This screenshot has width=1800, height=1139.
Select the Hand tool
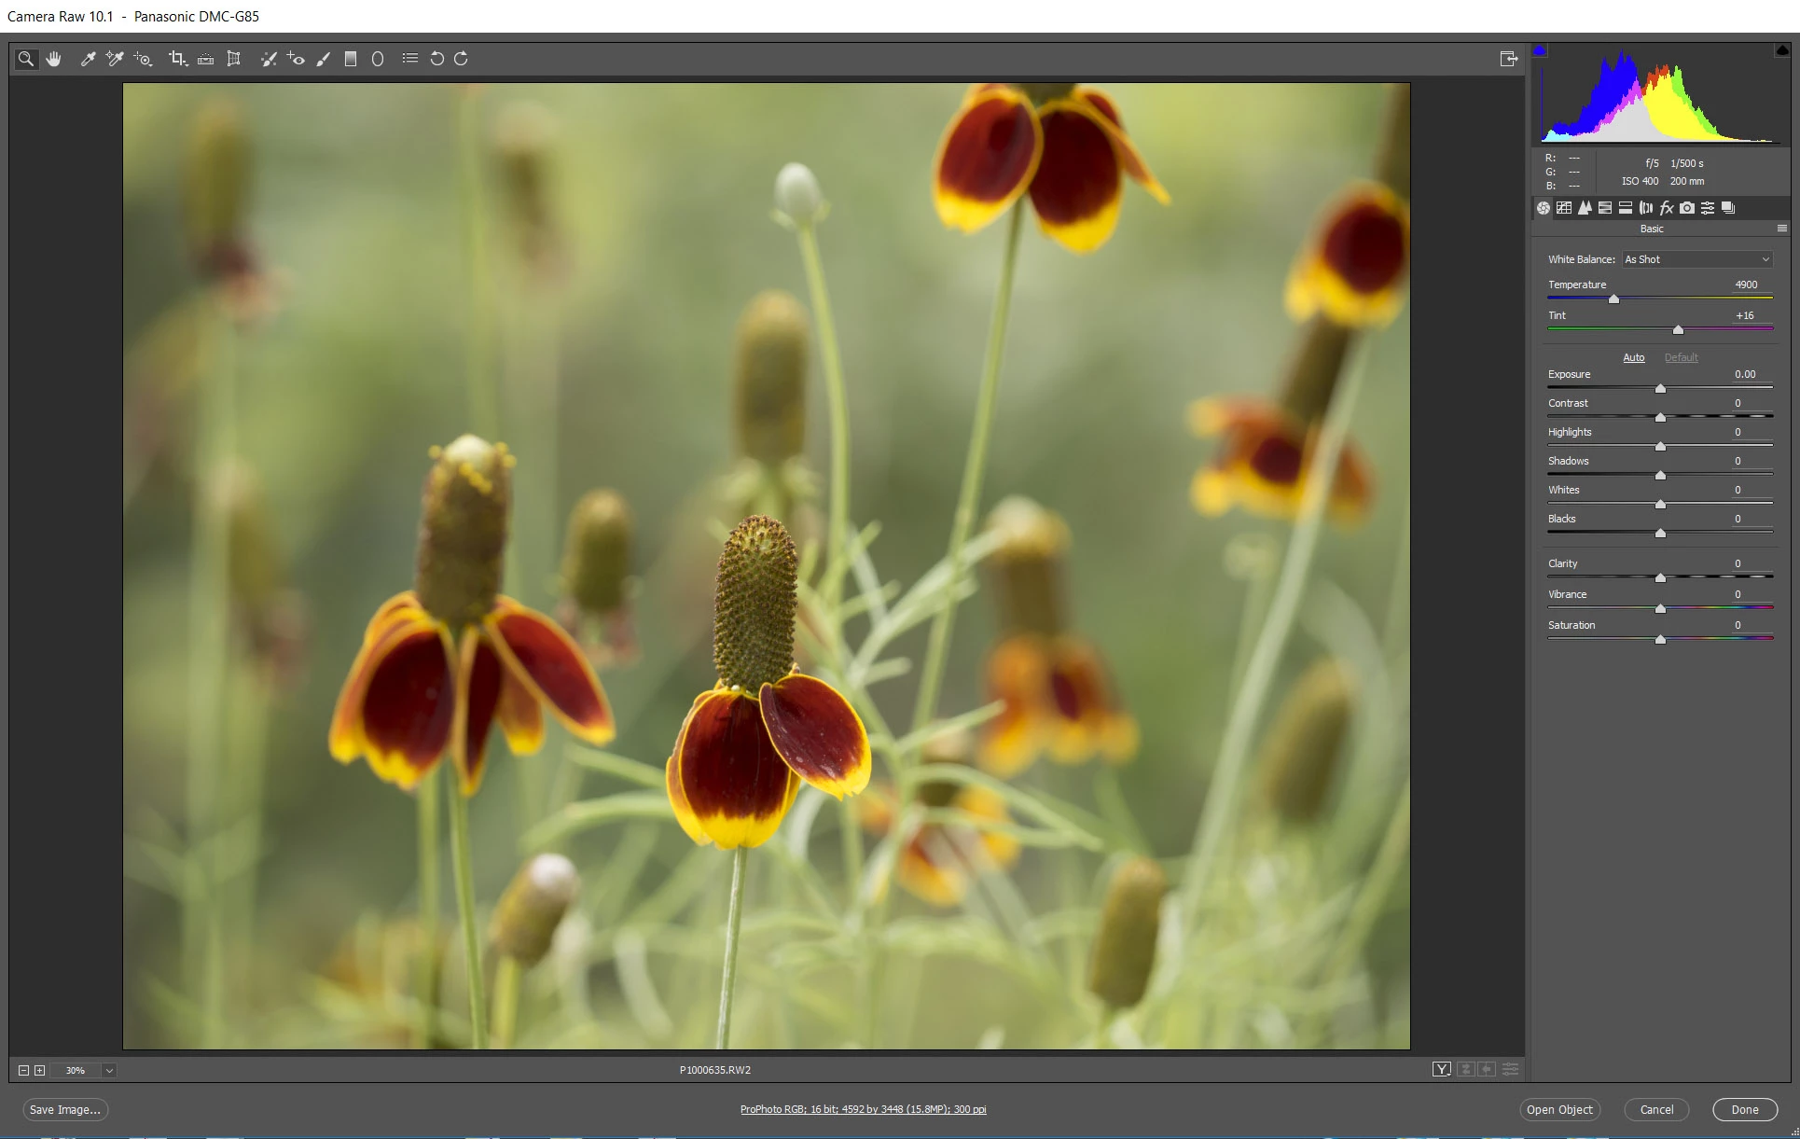[x=54, y=59]
